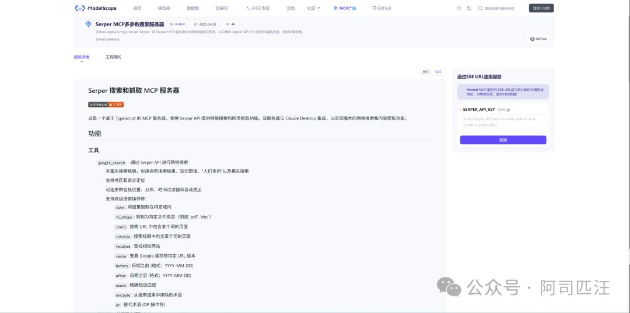Click the Serper MCP server diamond icon
This screenshot has height=313, width=630.
[89, 24]
